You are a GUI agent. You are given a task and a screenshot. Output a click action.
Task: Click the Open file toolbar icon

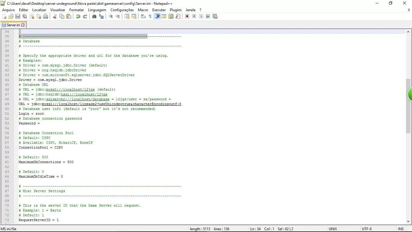point(11,16)
